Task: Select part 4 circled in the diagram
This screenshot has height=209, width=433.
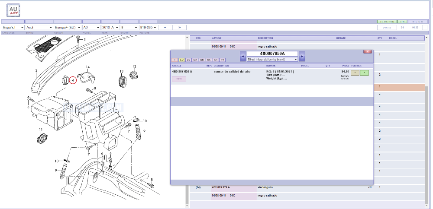Action: pos(73,80)
